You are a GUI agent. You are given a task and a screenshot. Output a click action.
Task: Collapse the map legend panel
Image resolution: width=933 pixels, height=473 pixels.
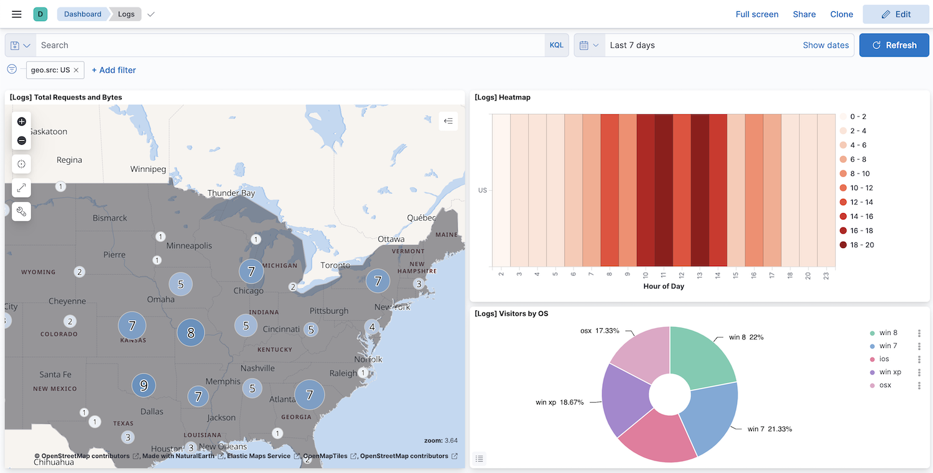pos(448,121)
